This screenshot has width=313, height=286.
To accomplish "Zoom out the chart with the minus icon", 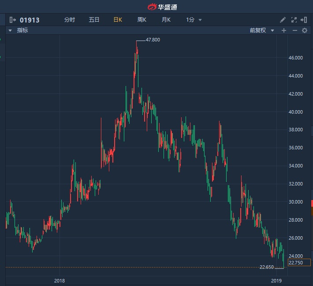I will pos(294,30).
